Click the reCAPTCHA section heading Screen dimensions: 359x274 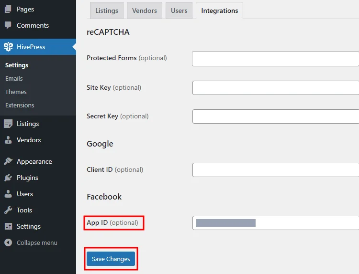[108, 32]
